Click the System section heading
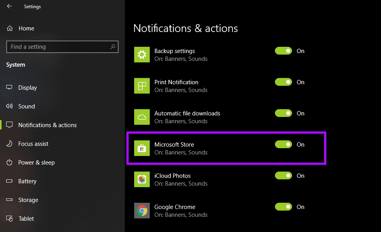 pos(16,65)
